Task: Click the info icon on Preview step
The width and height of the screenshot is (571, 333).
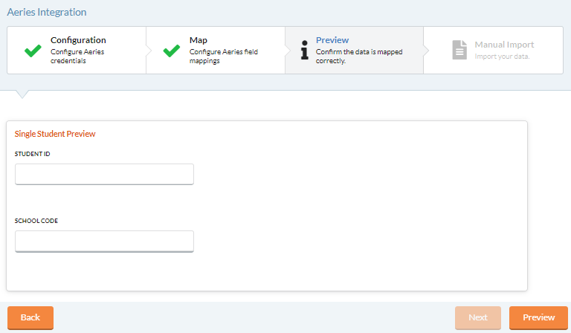Action: click(304, 50)
